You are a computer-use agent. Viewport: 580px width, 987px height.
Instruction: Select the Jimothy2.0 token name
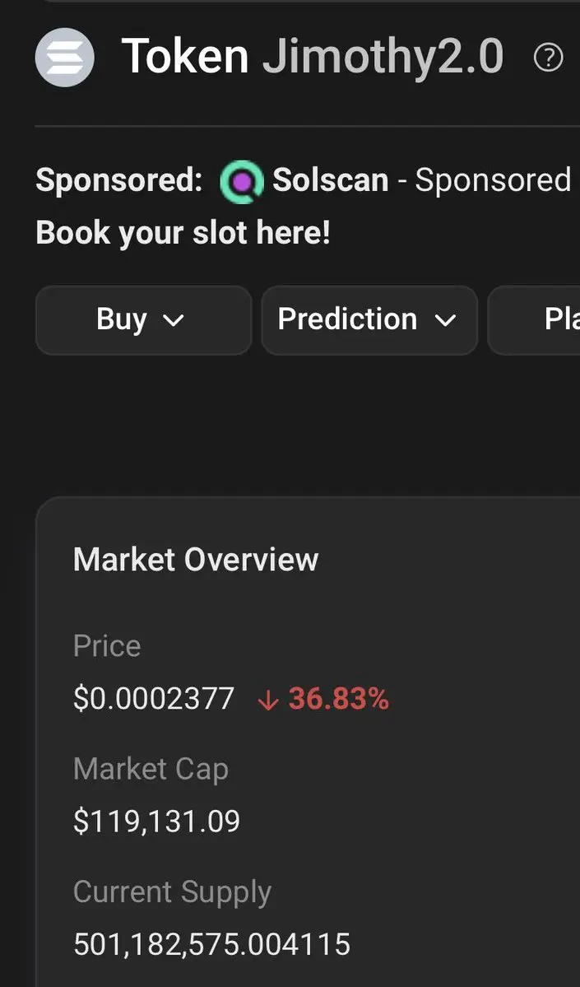click(x=383, y=58)
